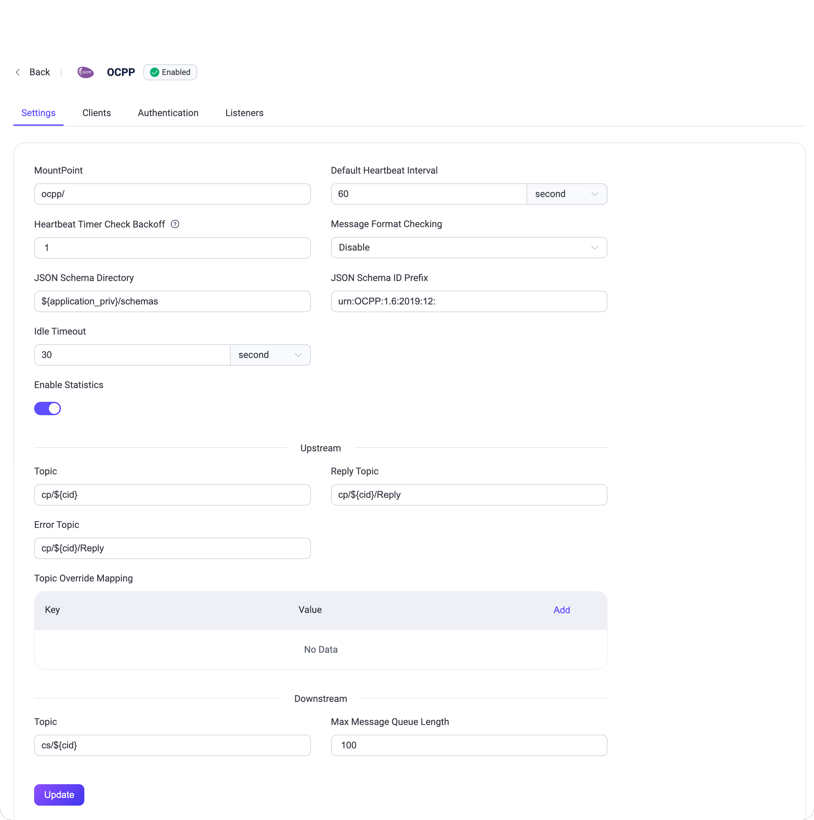This screenshot has width=814, height=820.
Task: Click Add in Topic Override Mapping
Action: point(561,610)
